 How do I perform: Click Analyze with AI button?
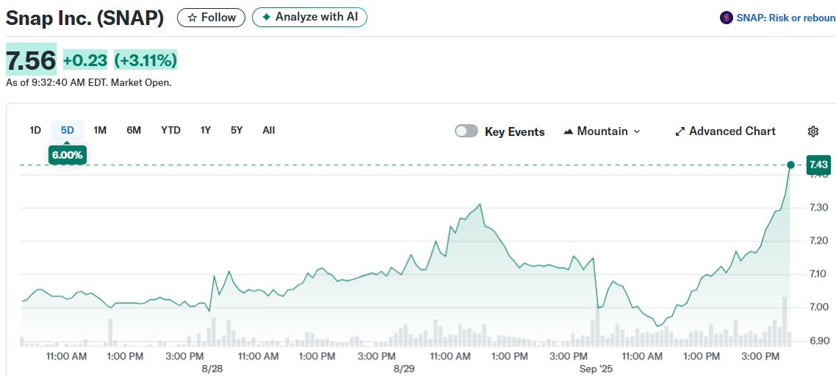tap(309, 18)
